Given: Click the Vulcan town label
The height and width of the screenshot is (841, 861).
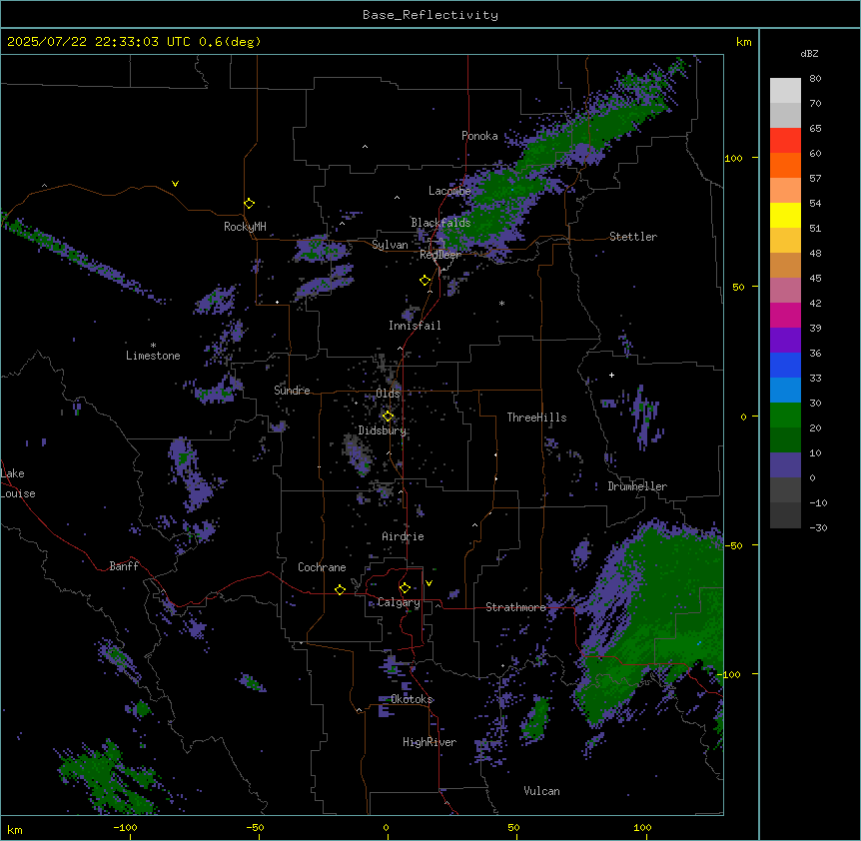Looking at the screenshot, I should click(542, 791).
